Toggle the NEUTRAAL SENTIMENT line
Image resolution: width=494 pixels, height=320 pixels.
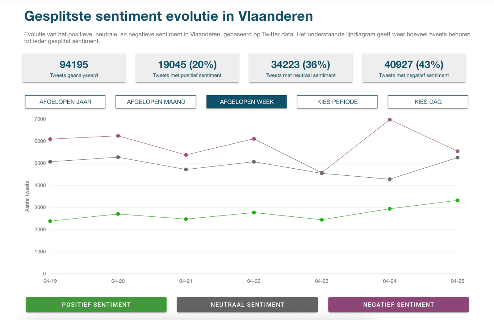pos(247,305)
